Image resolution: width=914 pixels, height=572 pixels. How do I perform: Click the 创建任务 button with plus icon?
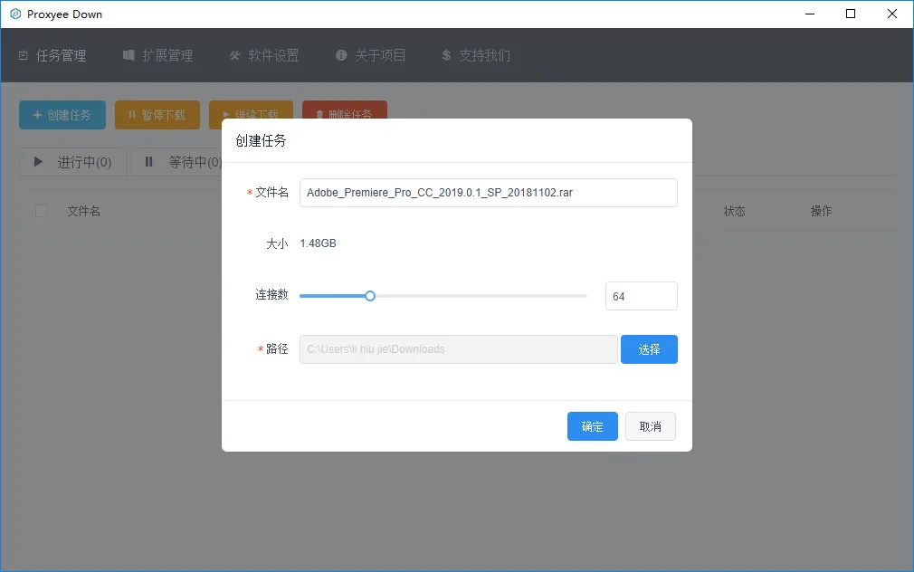pyautogui.click(x=62, y=115)
